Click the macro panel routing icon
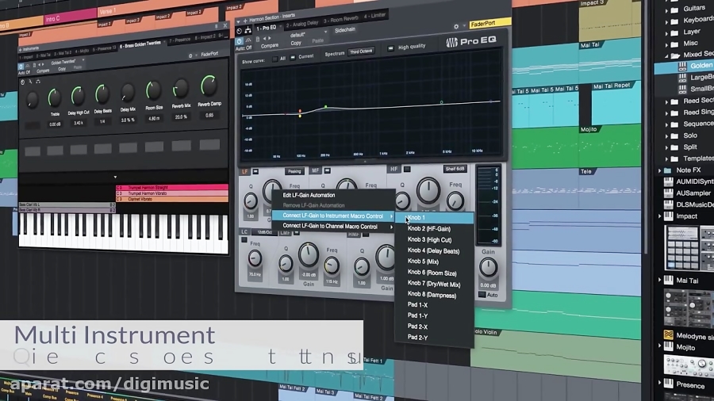The height and width of the screenshot is (401, 714). pos(38,82)
